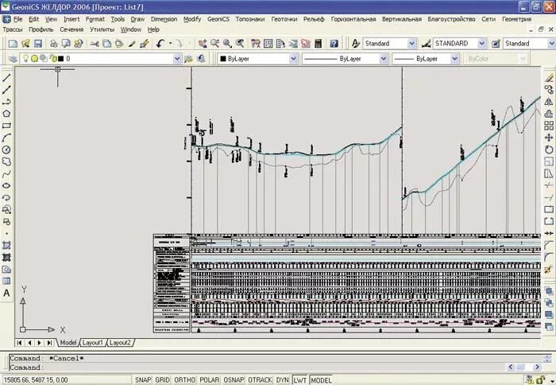Open the Standard text style dropdown
The height and width of the screenshot is (385, 556).
(x=411, y=44)
